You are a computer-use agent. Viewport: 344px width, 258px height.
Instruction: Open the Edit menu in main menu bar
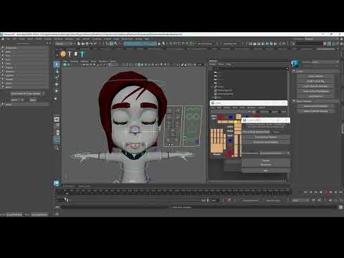pos(14,39)
